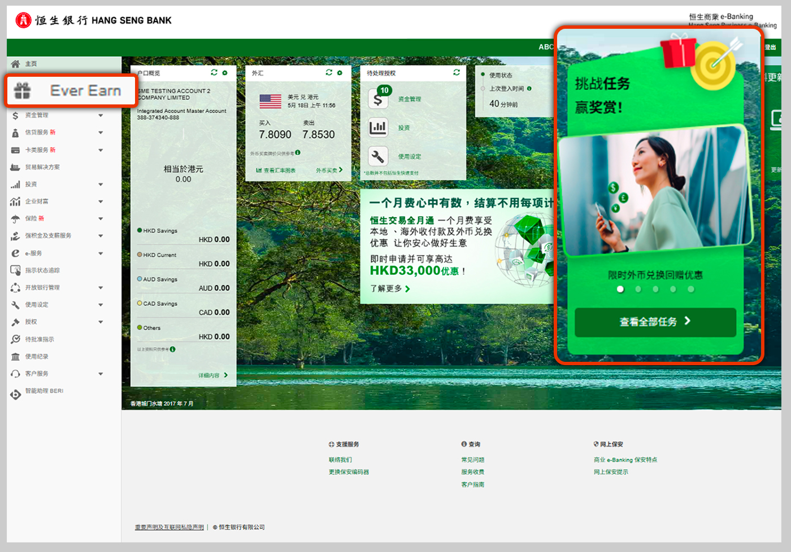The image size is (791, 552).
Task: Expand the 客户服务 sidebar menu arrow
Action: (101, 374)
